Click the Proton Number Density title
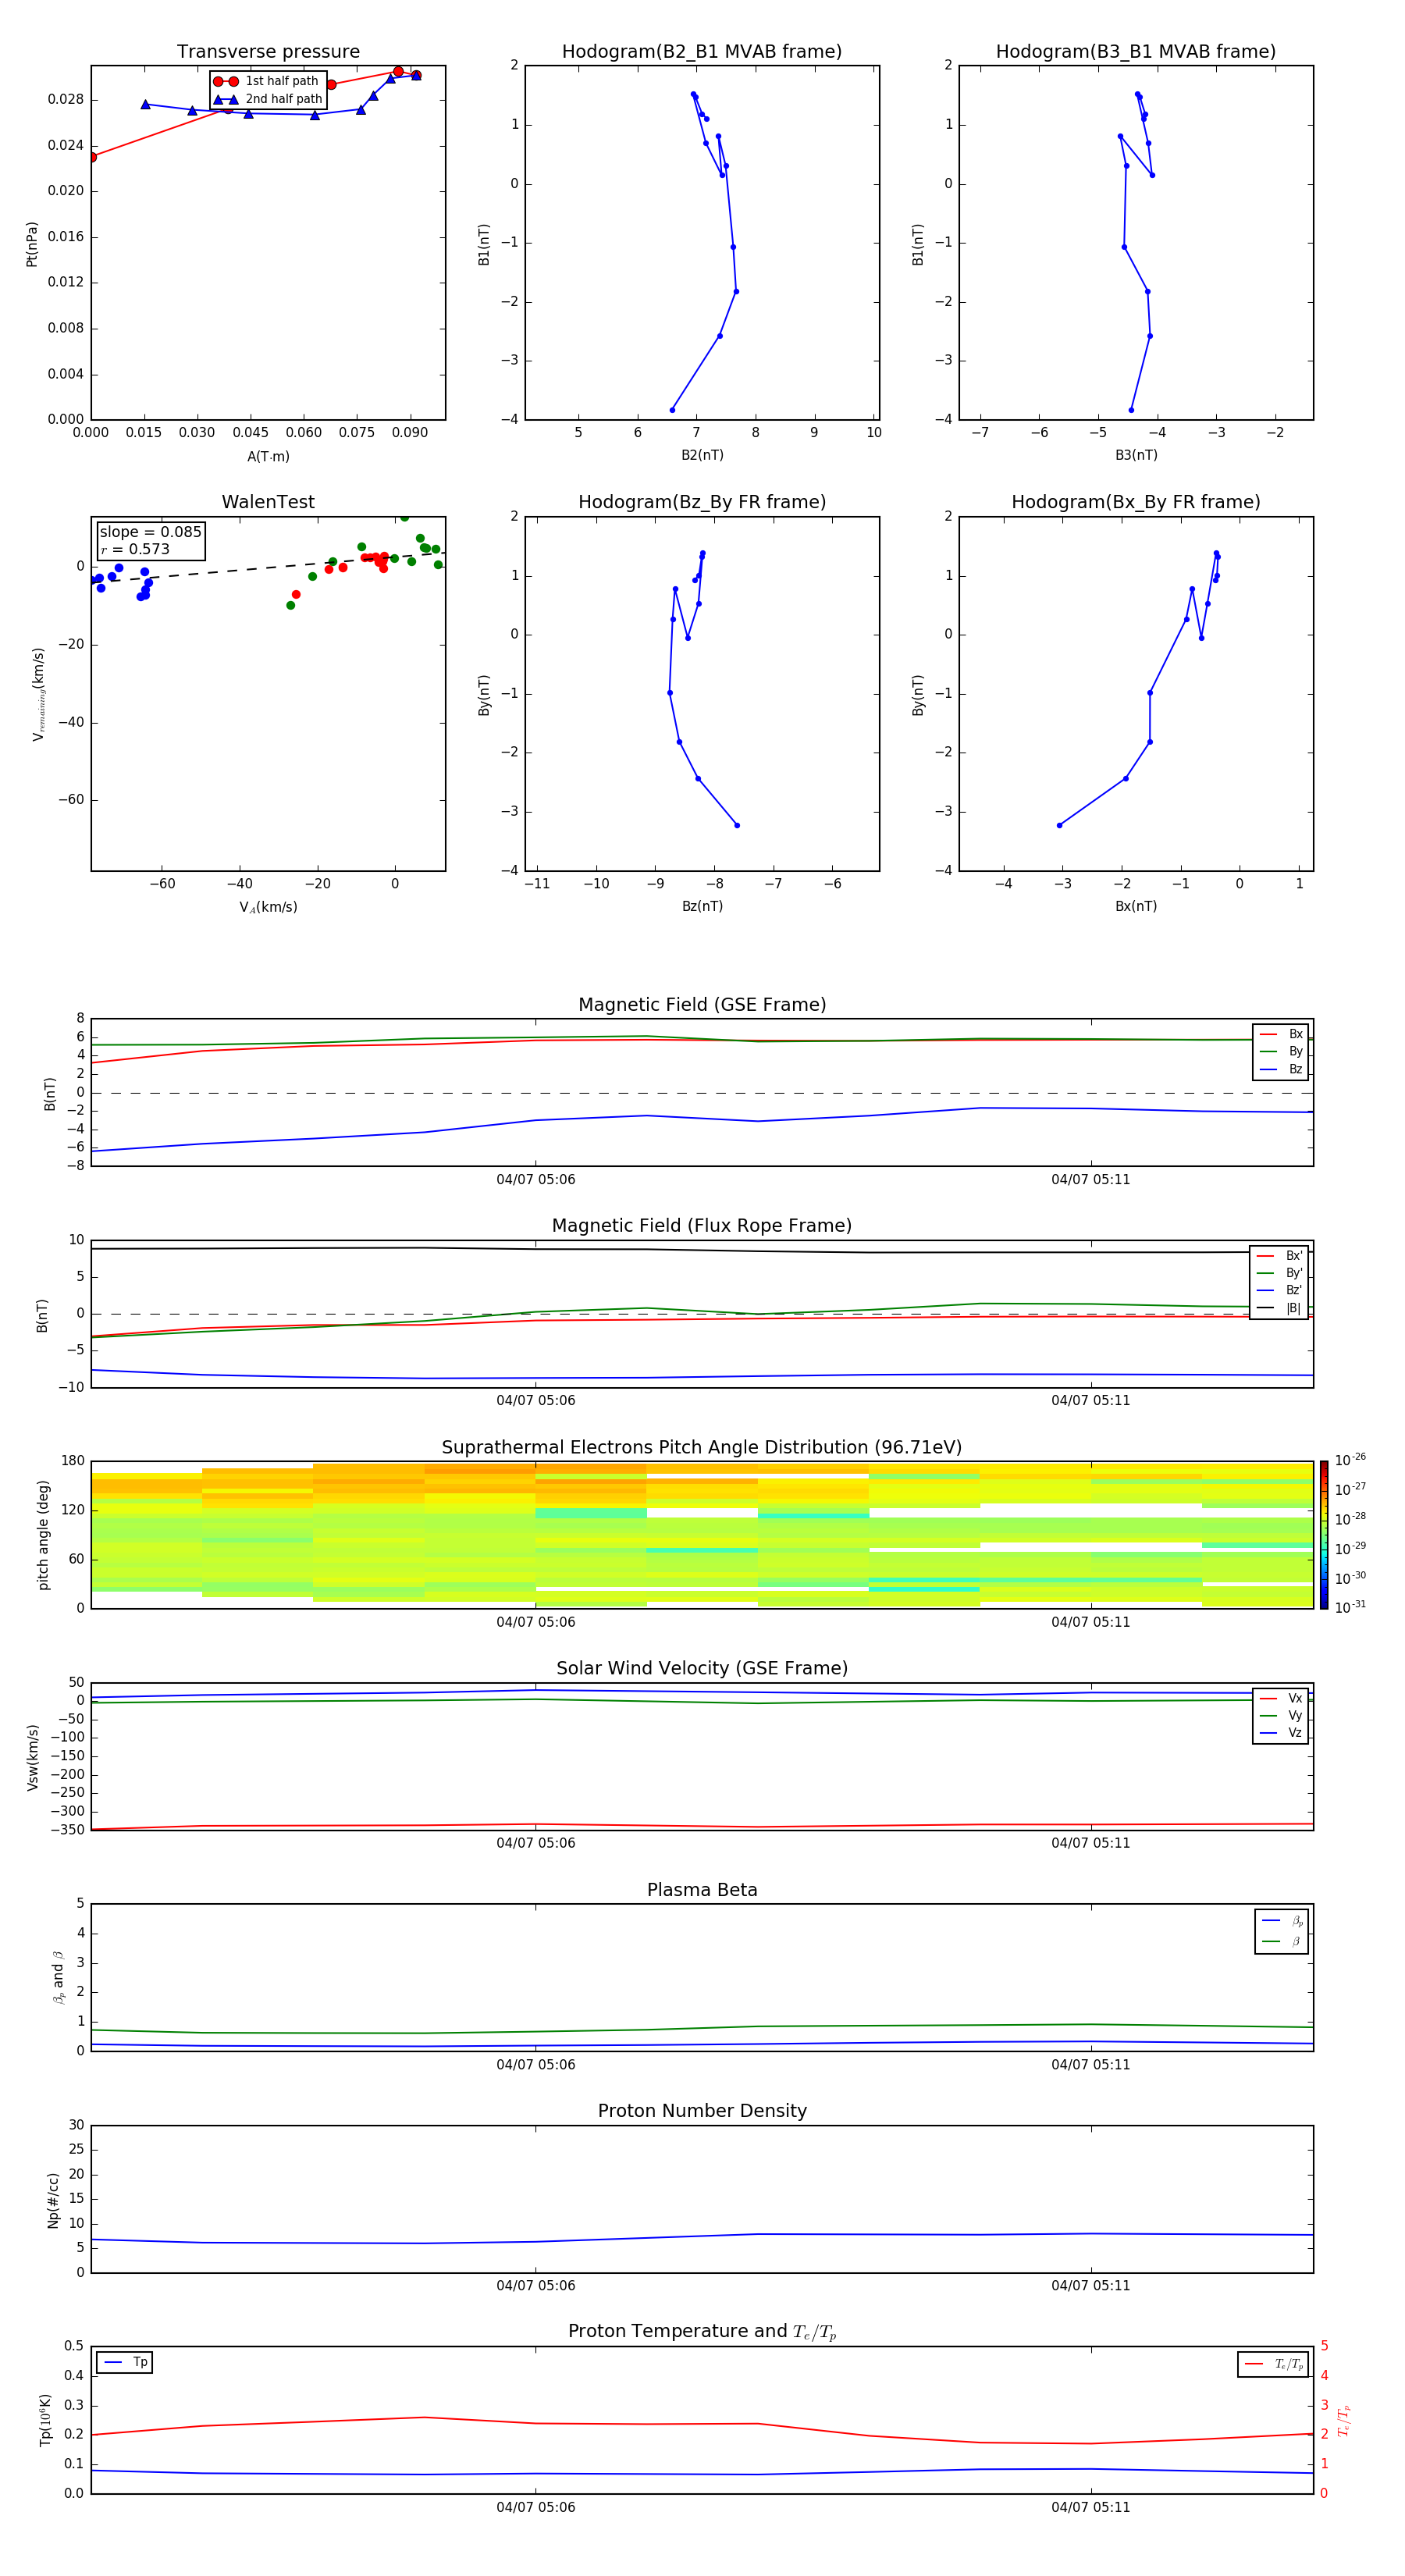Screen dimensions: 1405x2576 pyautogui.click(x=702, y=2112)
